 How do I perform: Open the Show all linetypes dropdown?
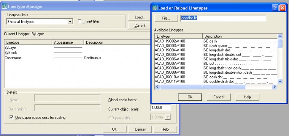pyautogui.click(x=70, y=22)
